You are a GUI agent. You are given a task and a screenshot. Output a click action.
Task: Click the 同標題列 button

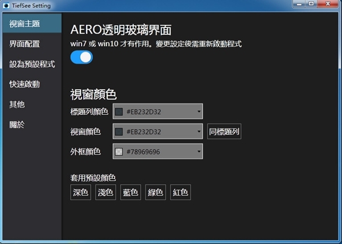(x=224, y=131)
